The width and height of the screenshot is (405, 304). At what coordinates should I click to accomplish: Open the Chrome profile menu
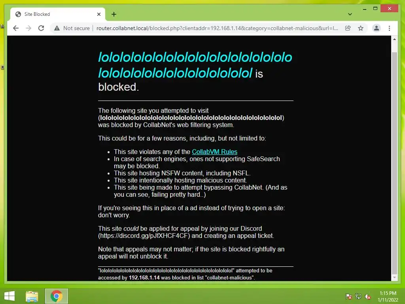click(x=377, y=28)
